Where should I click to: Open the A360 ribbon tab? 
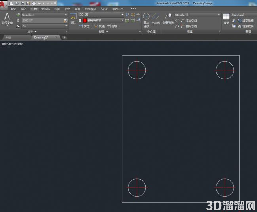click(x=104, y=9)
